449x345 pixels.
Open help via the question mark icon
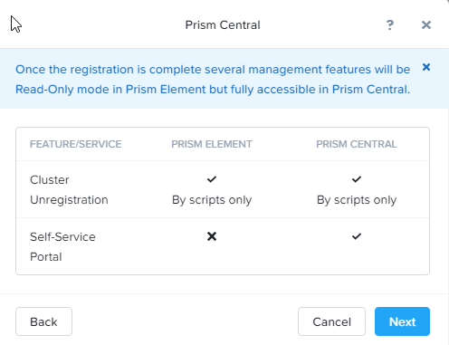coord(390,24)
